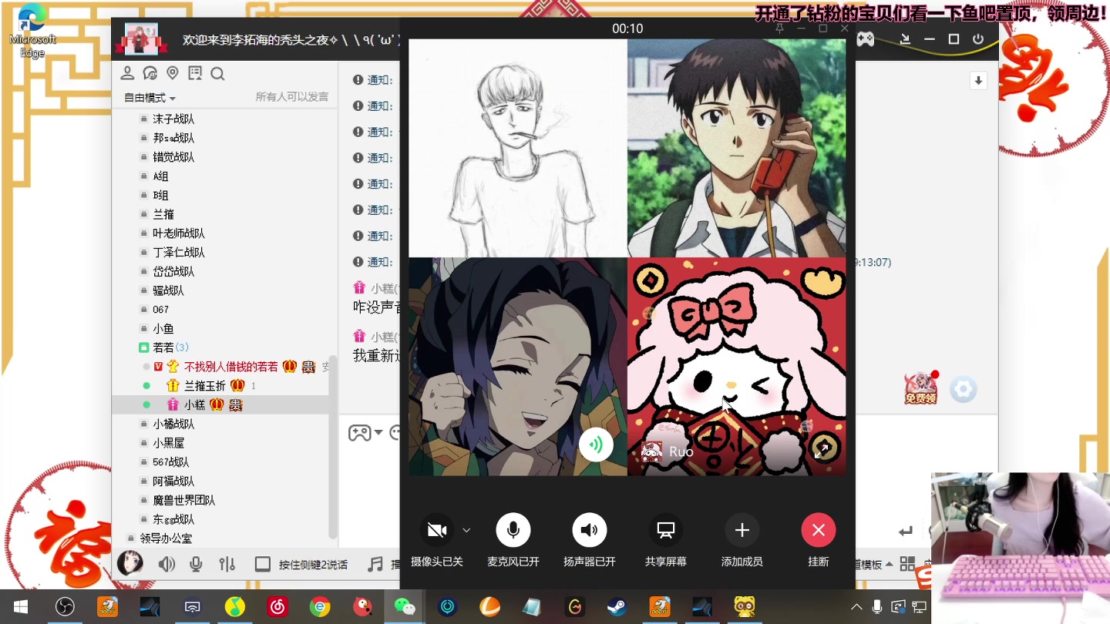Image resolution: width=1110 pixels, height=624 pixels.
Task: Open the 自由模式 speaking mode dropdown
Action: tap(150, 98)
